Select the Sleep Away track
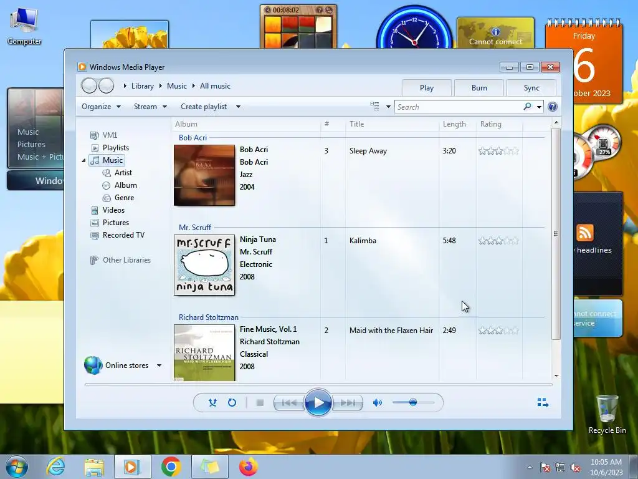Image resolution: width=638 pixels, height=479 pixels. point(368,151)
